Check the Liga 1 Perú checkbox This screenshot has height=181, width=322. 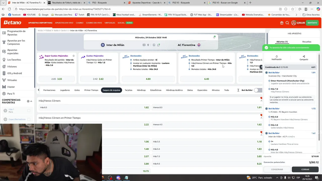(29, 111)
